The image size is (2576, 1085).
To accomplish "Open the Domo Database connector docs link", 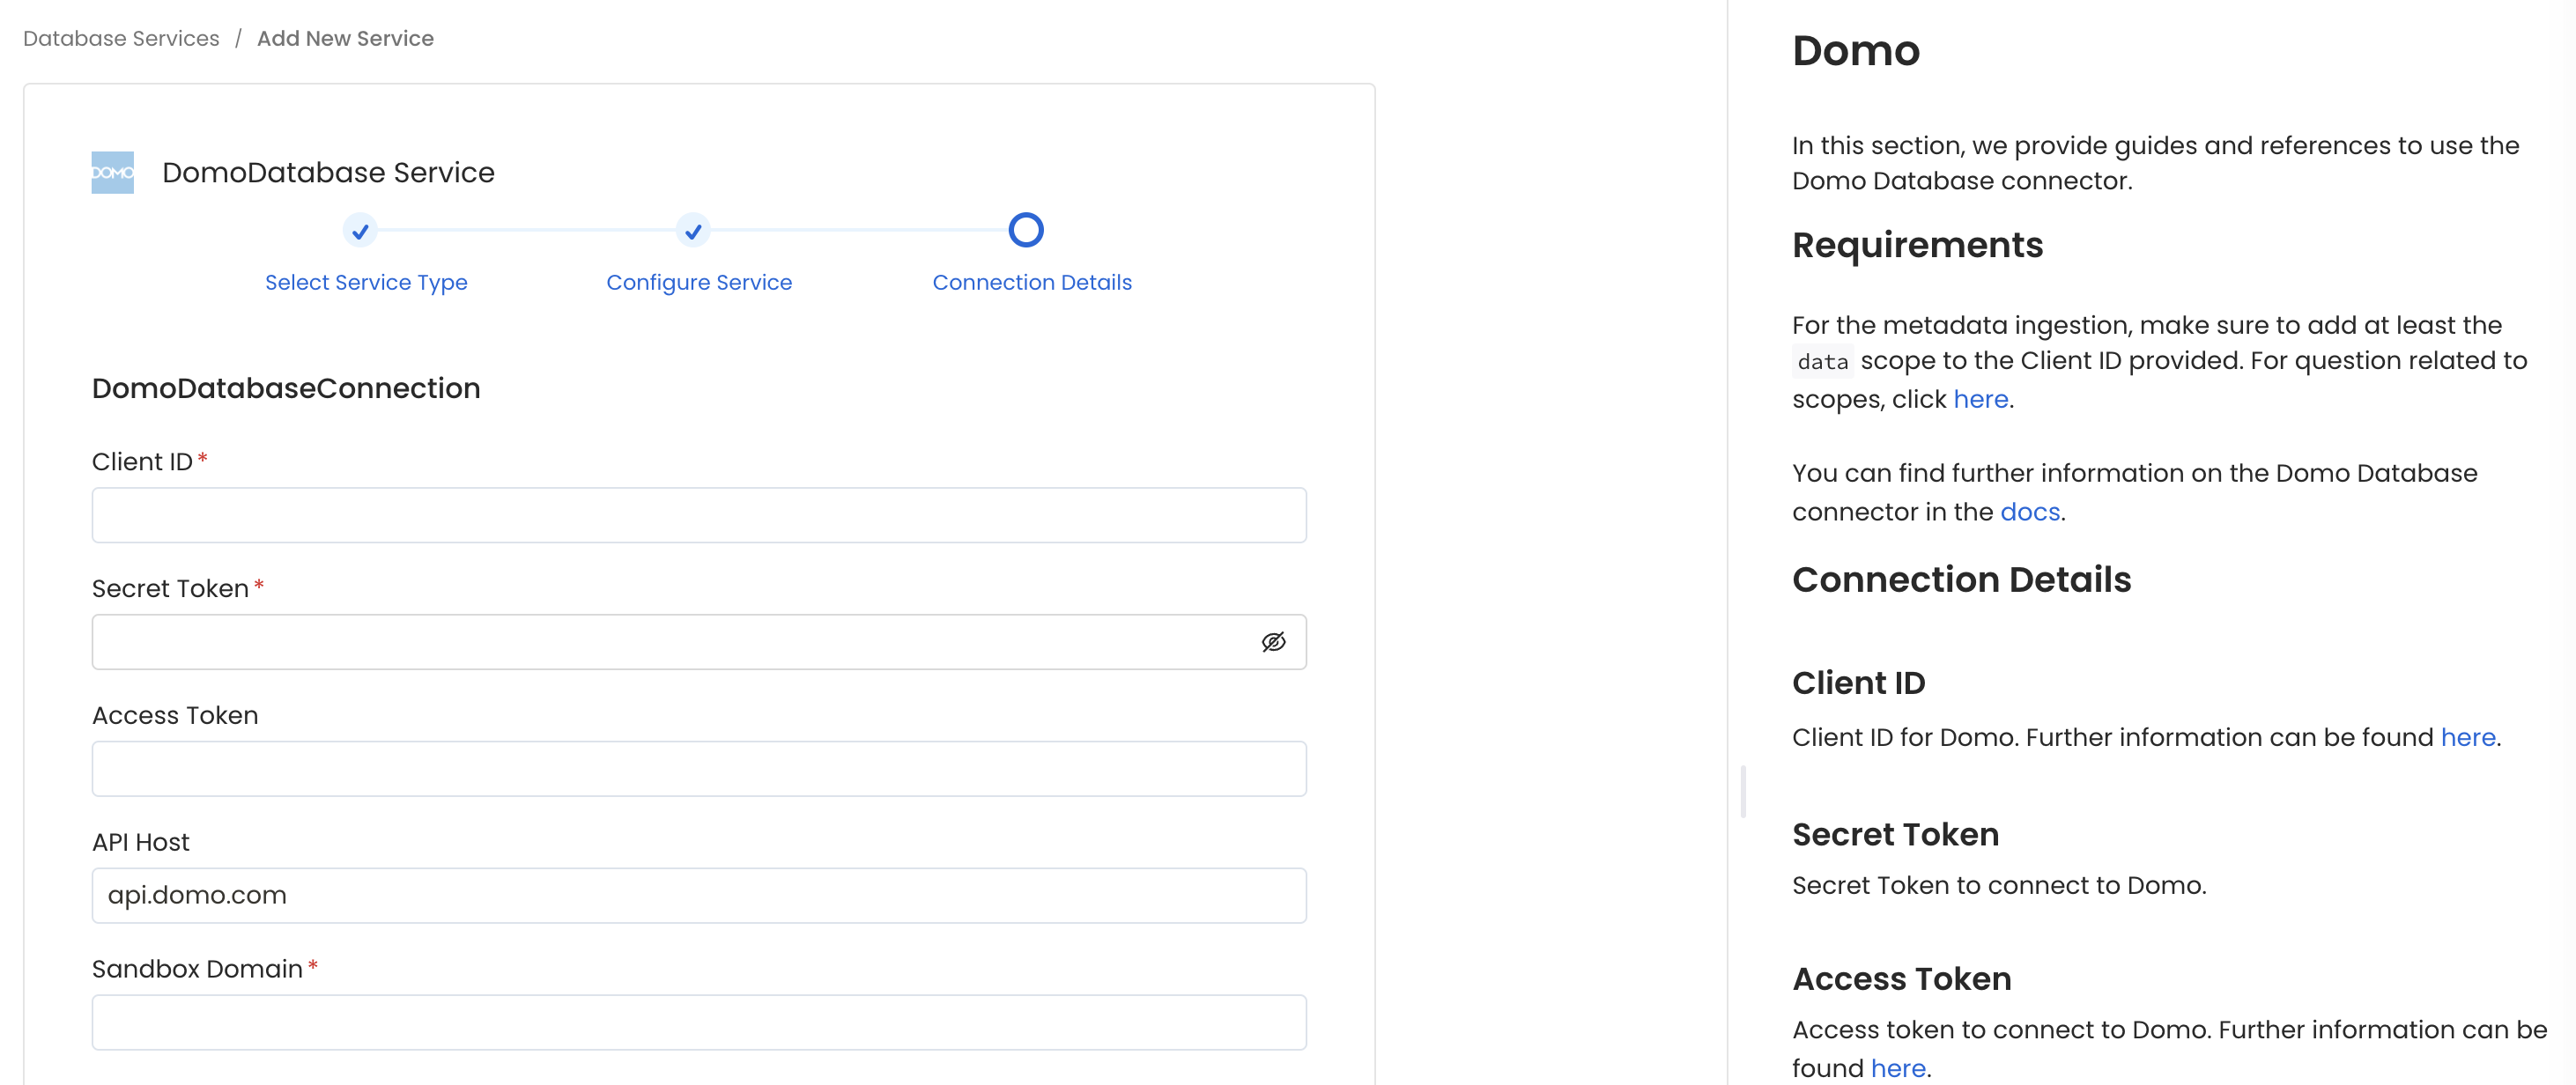I will coord(2029,511).
